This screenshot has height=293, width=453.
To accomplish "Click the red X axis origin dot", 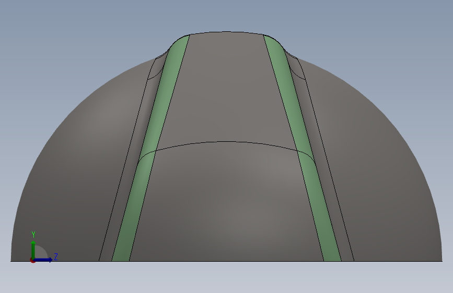I will coord(32,261).
